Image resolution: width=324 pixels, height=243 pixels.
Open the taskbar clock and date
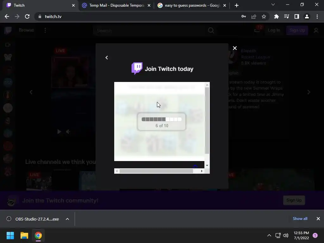(x=301, y=235)
